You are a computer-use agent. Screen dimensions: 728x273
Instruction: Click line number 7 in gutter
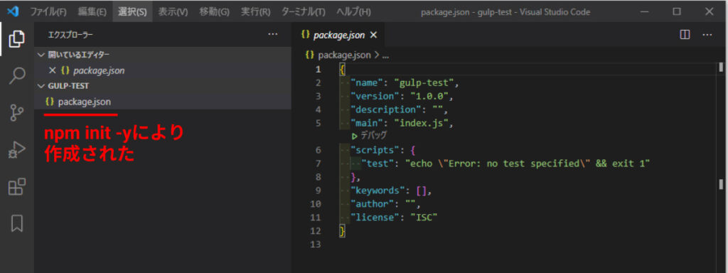coord(318,164)
